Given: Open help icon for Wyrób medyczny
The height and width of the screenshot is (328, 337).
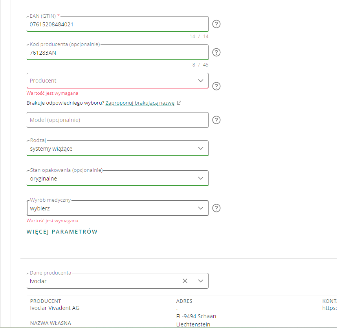Looking at the screenshot, I should (x=216, y=208).
